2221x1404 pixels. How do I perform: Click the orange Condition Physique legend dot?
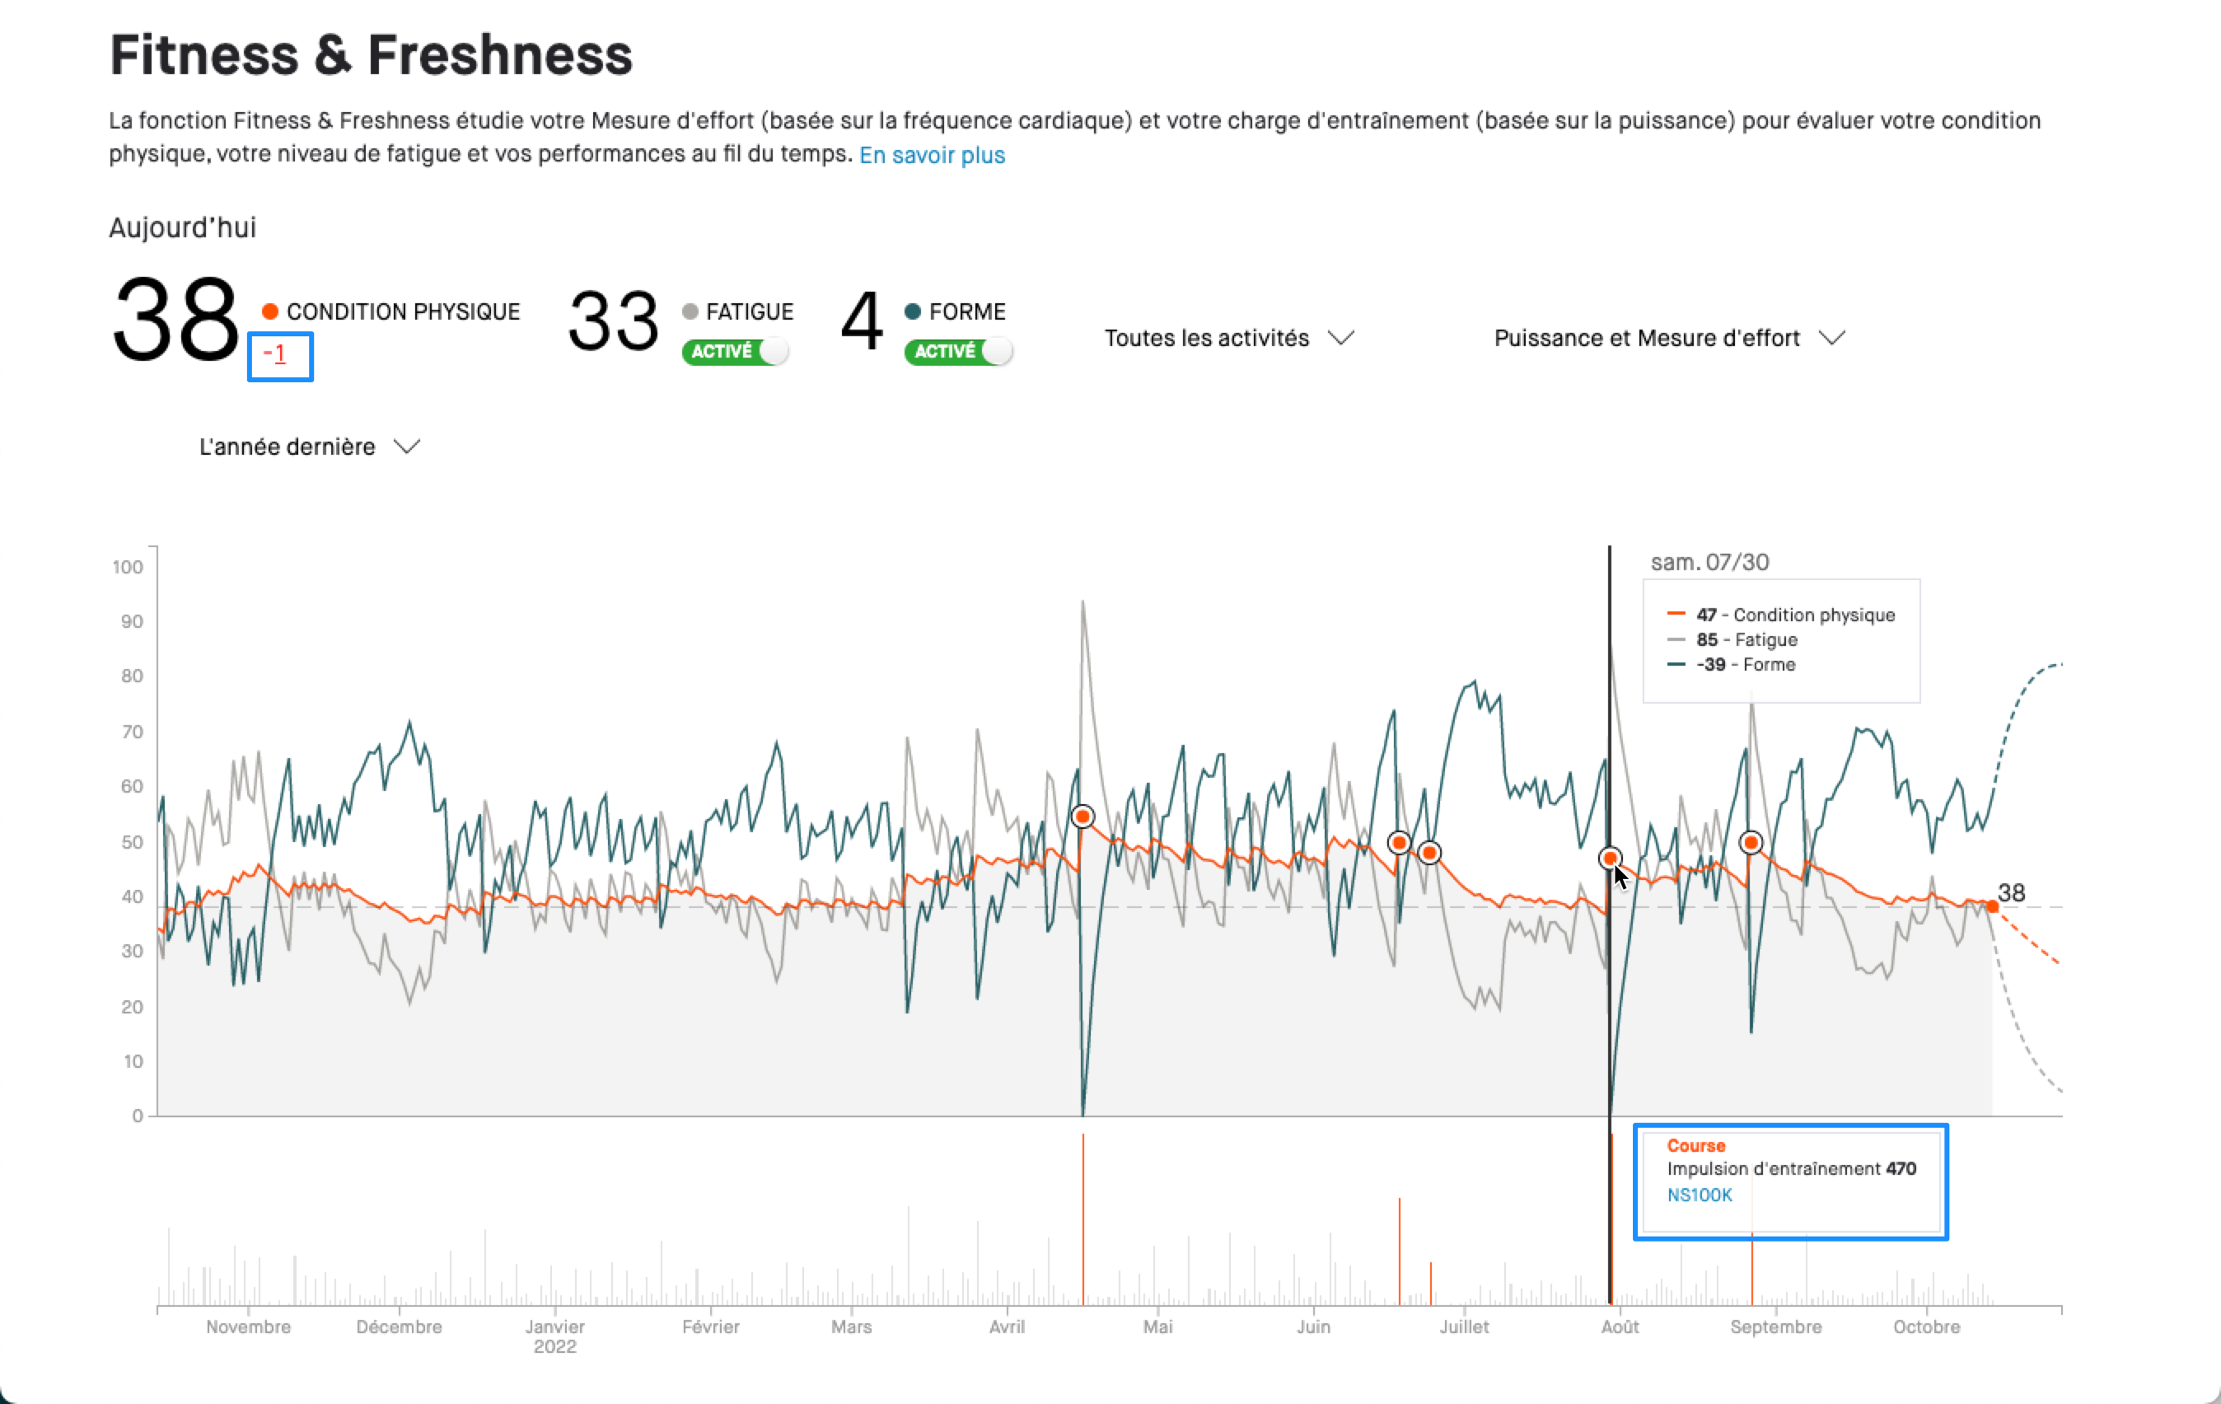pos(270,311)
